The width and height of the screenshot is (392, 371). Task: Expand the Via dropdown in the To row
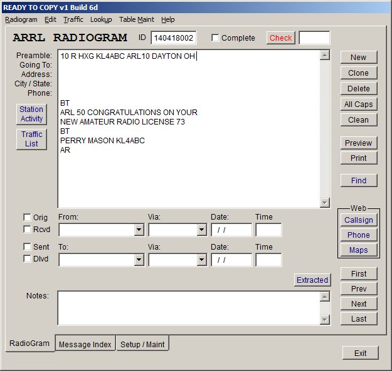tap(201, 260)
